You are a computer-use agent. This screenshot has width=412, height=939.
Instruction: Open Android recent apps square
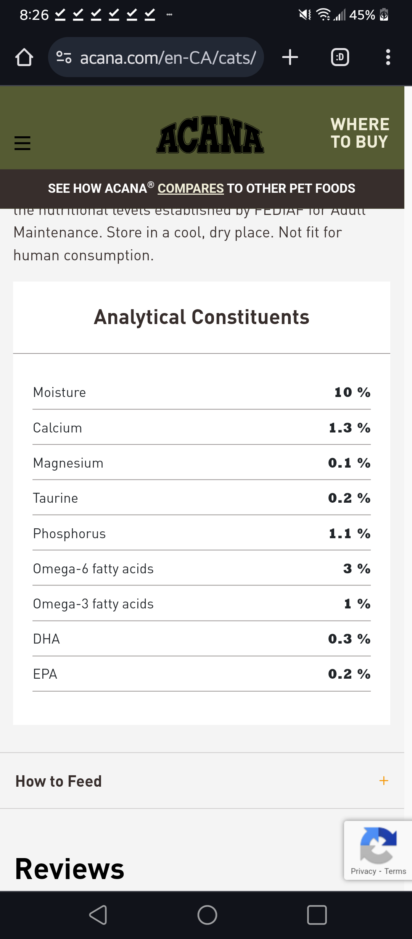pyautogui.click(x=317, y=915)
